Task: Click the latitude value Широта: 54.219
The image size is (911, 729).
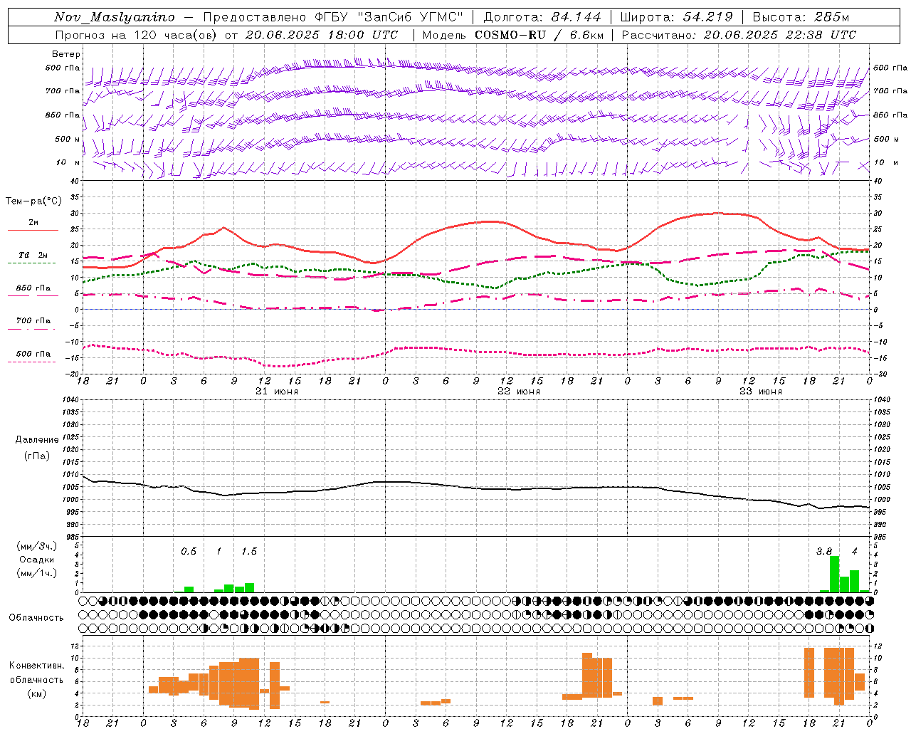Action: (x=677, y=17)
